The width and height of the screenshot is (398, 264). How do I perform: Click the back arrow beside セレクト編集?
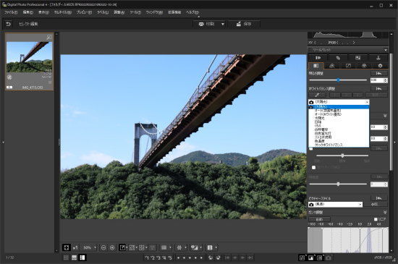(x=9, y=24)
